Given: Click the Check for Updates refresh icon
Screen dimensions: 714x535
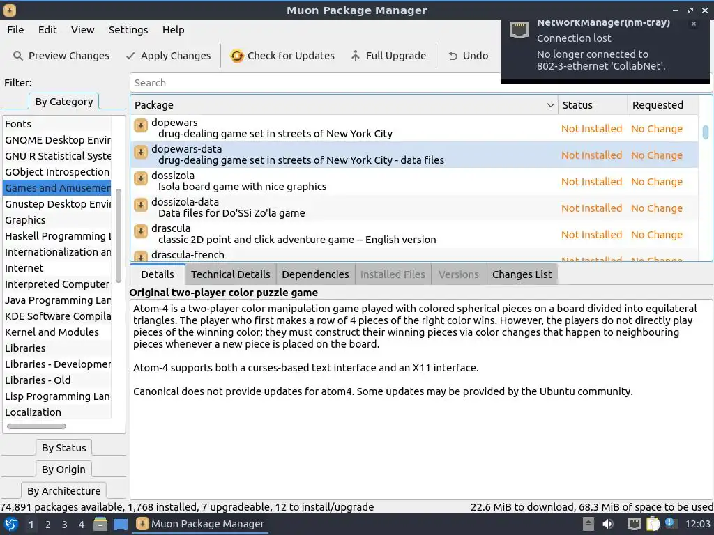Looking at the screenshot, I should coord(237,56).
